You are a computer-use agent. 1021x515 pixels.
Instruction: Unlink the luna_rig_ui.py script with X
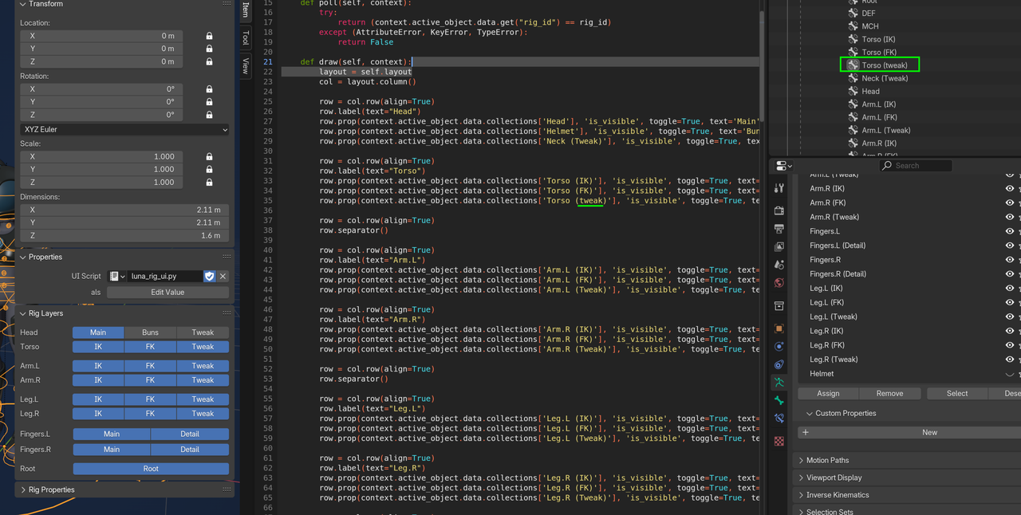tap(223, 276)
